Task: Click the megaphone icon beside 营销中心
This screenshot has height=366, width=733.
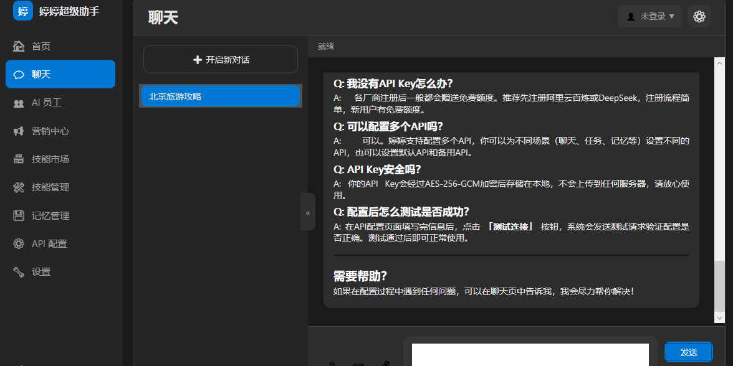Action: pyautogui.click(x=19, y=131)
